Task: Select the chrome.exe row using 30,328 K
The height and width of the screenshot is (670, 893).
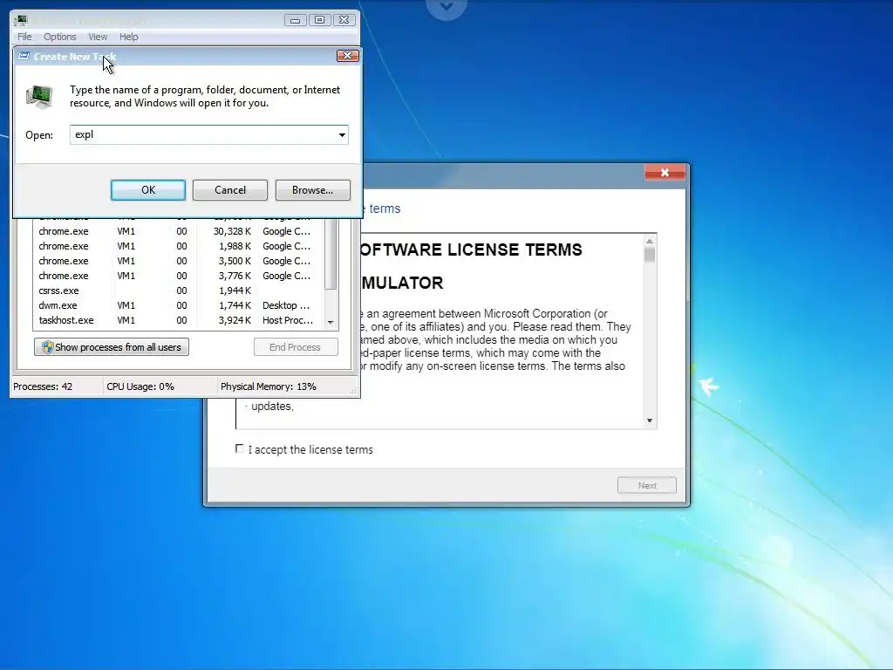Action: coord(178,231)
